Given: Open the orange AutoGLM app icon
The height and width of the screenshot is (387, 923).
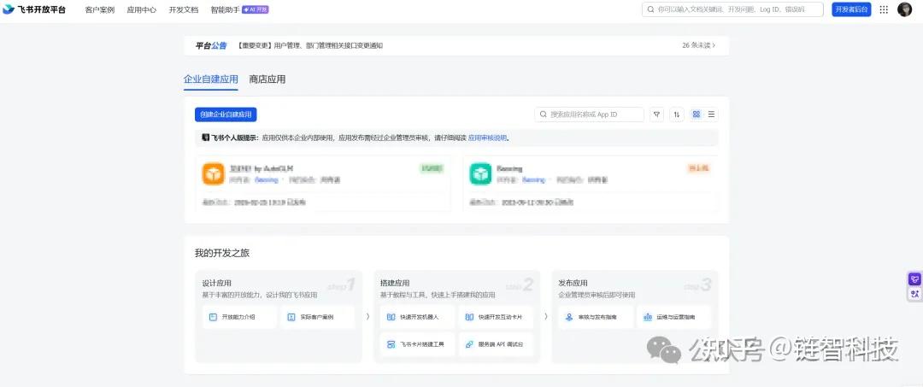Looking at the screenshot, I should pos(213,174).
